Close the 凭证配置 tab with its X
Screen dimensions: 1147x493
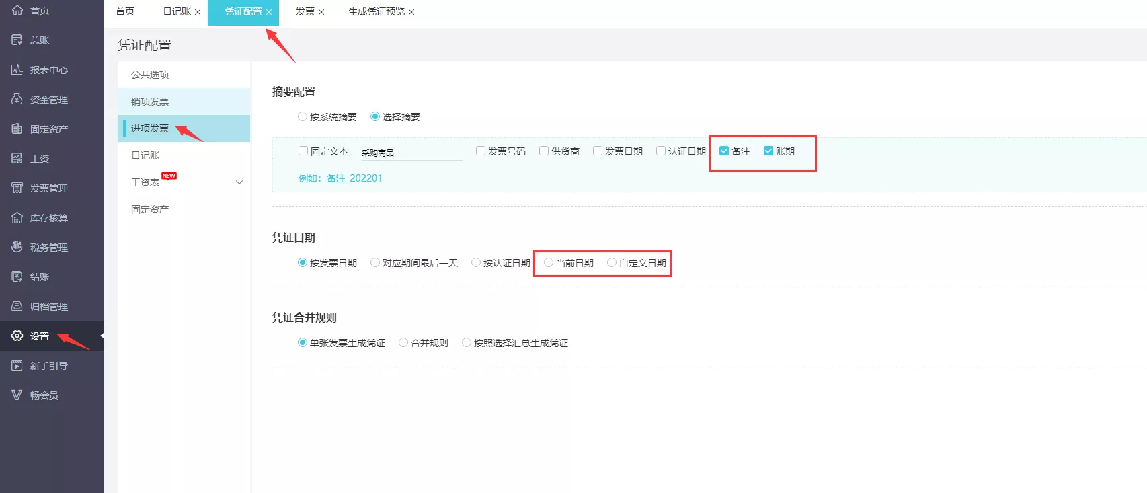(x=269, y=12)
